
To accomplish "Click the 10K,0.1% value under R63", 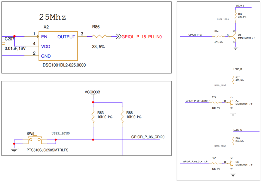I will (105, 117).
